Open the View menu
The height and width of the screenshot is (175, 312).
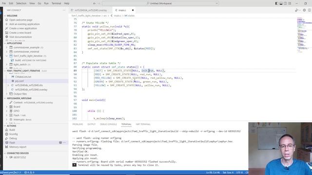32,3
